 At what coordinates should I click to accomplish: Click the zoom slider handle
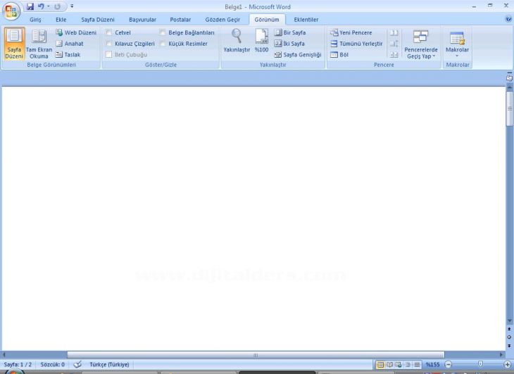coord(481,364)
